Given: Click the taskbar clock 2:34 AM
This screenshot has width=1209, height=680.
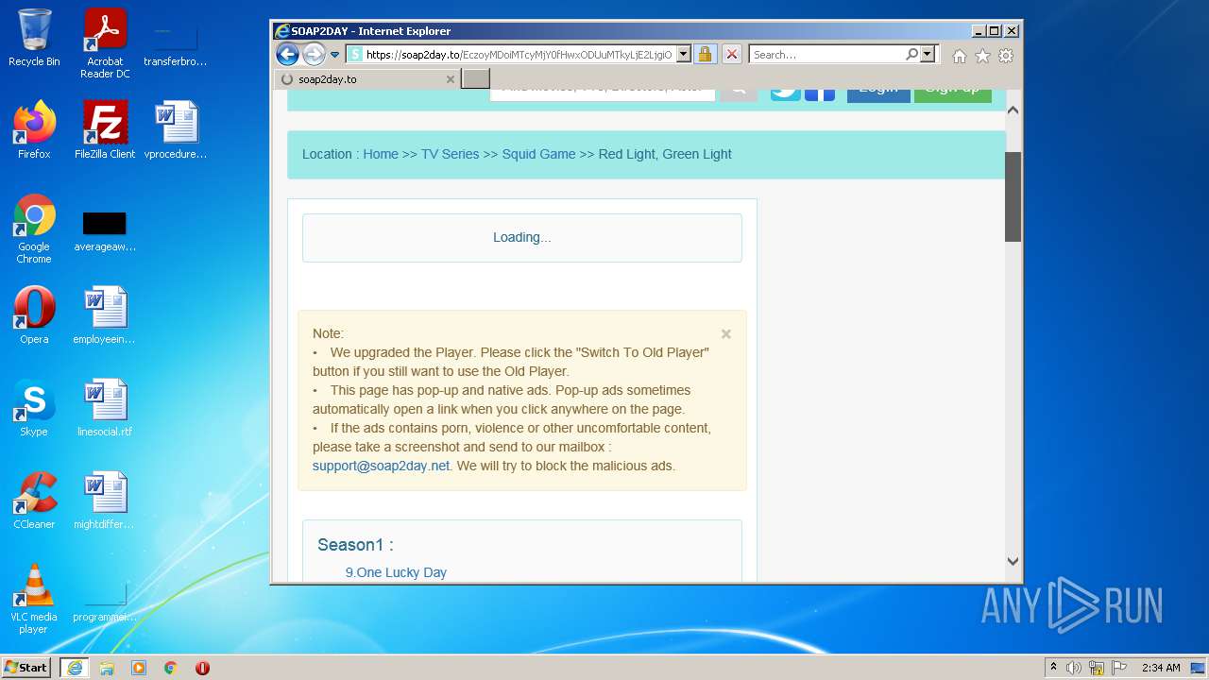Looking at the screenshot, I should click(1161, 668).
